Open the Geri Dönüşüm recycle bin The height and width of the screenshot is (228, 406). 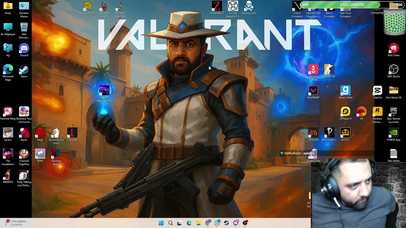pyautogui.click(x=24, y=31)
